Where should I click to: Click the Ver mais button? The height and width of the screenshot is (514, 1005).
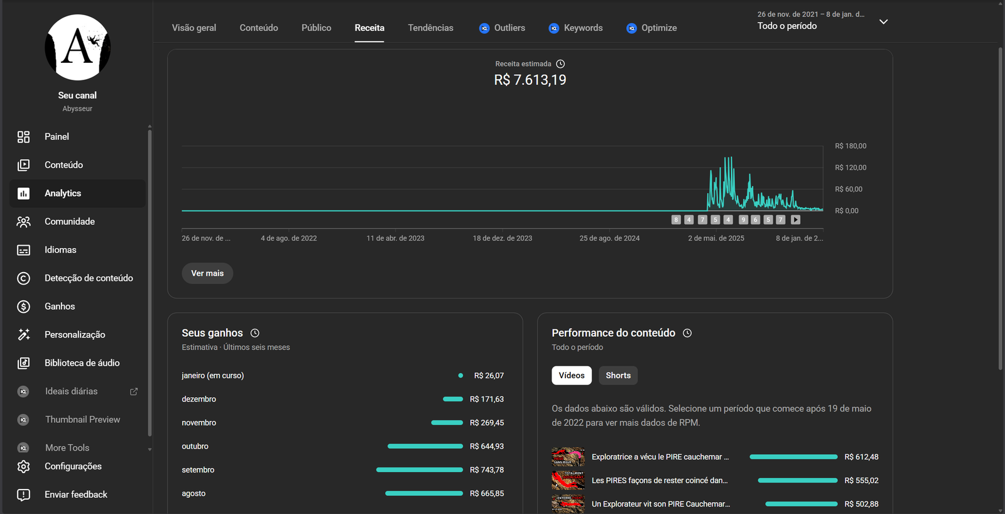pos(207,273)
